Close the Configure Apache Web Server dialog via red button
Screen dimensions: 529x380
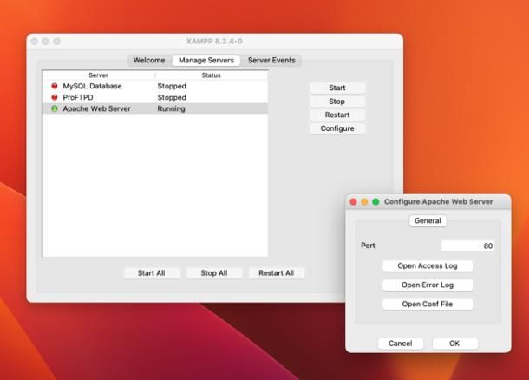(x=353, y=202)
